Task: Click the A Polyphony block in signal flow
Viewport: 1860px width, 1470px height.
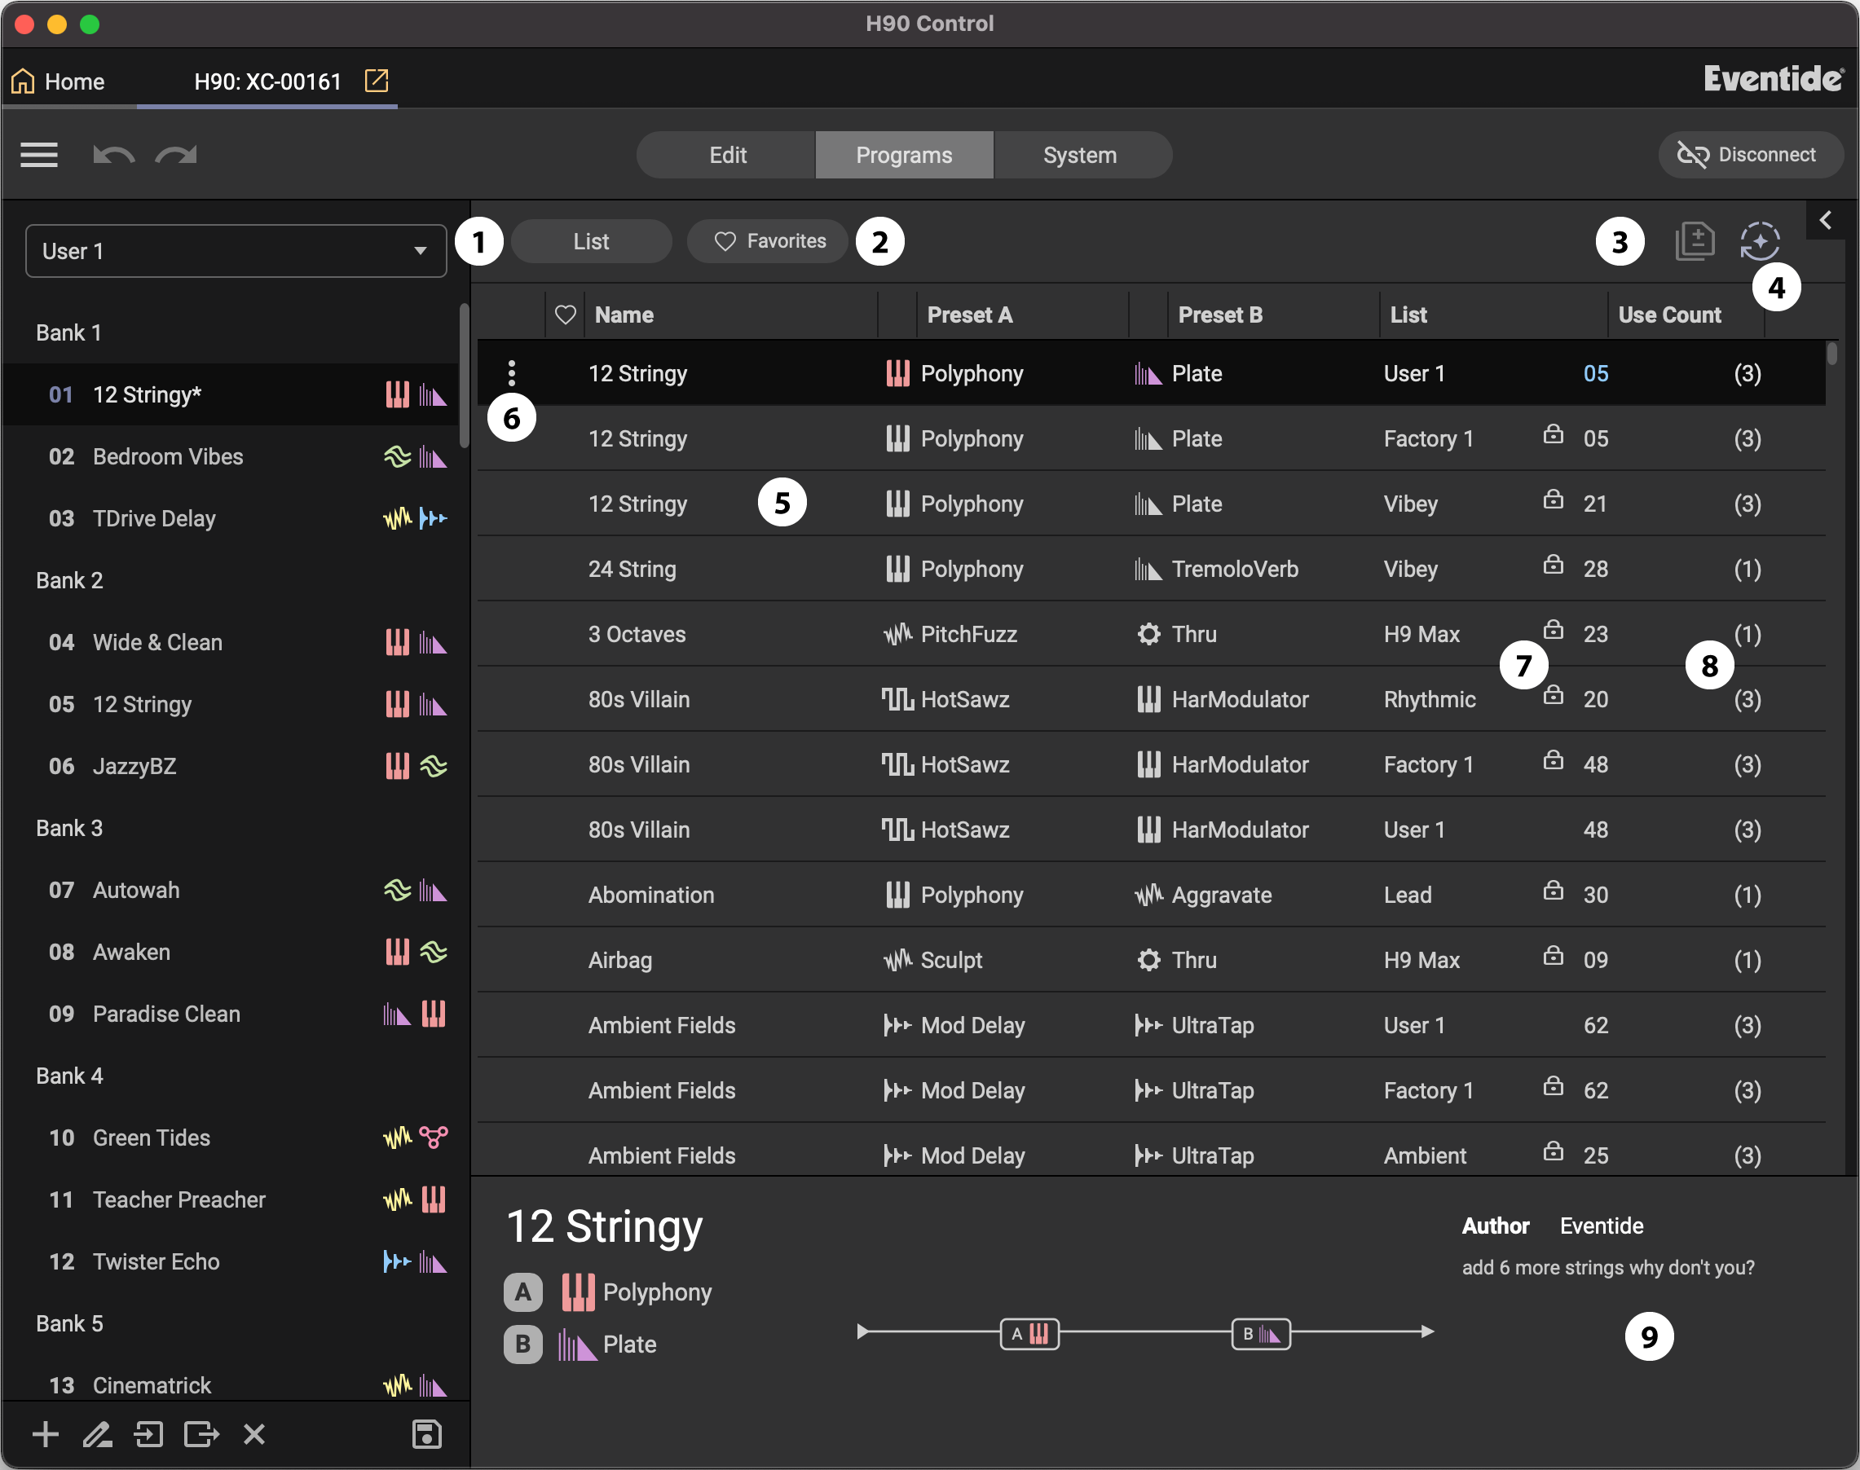Action: 1029,1334
